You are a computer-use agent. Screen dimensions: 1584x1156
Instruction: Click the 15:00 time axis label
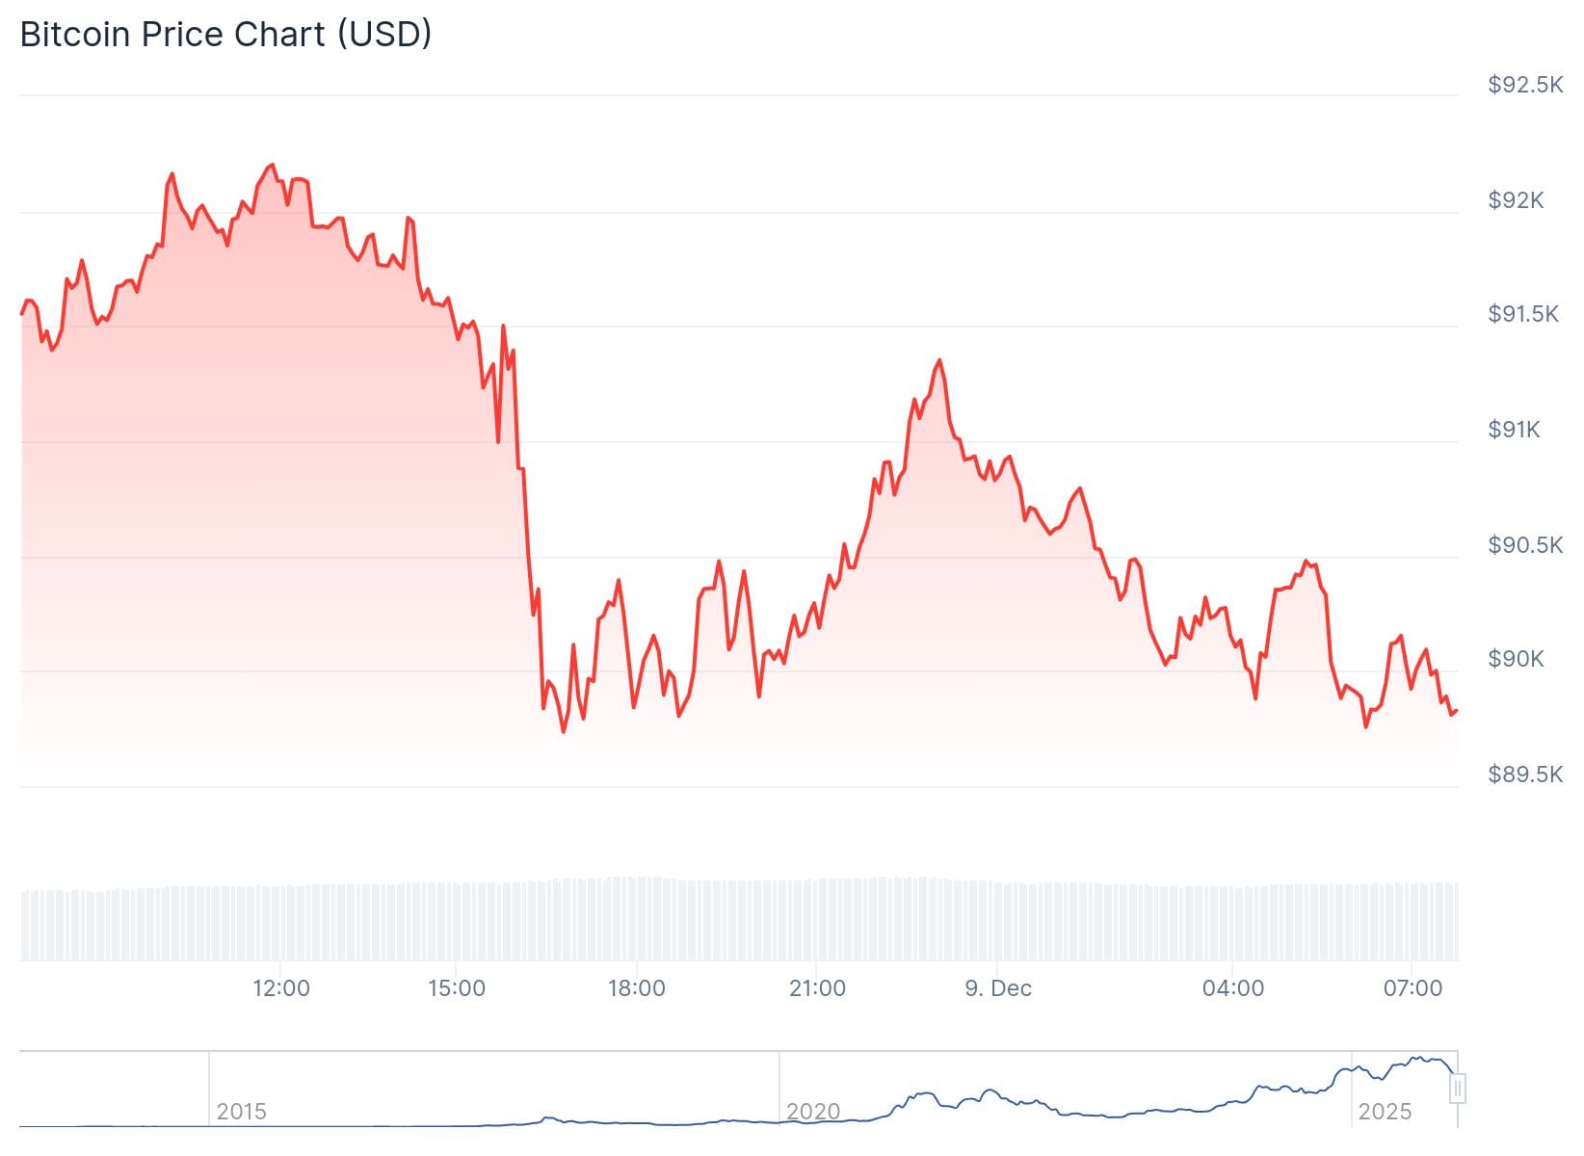pos(456,988)
